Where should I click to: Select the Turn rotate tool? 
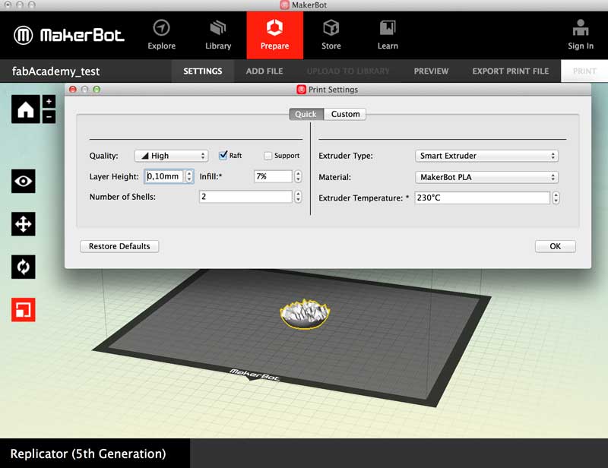24,267
